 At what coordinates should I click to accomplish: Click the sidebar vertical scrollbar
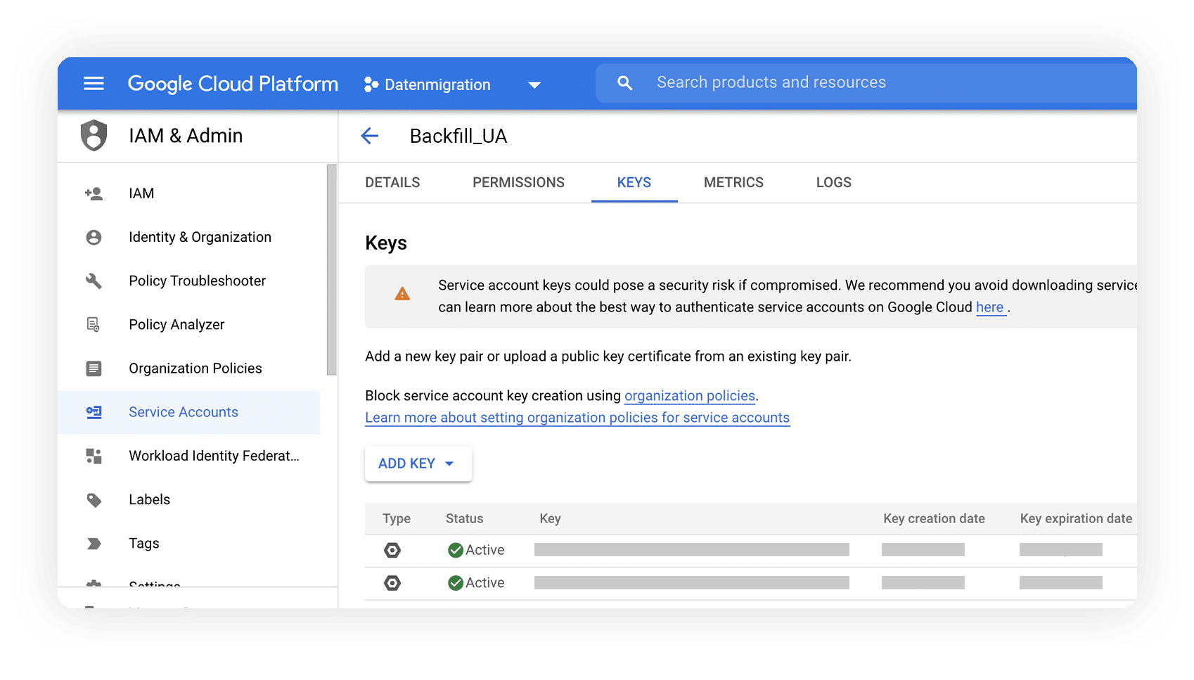[332, 270]
